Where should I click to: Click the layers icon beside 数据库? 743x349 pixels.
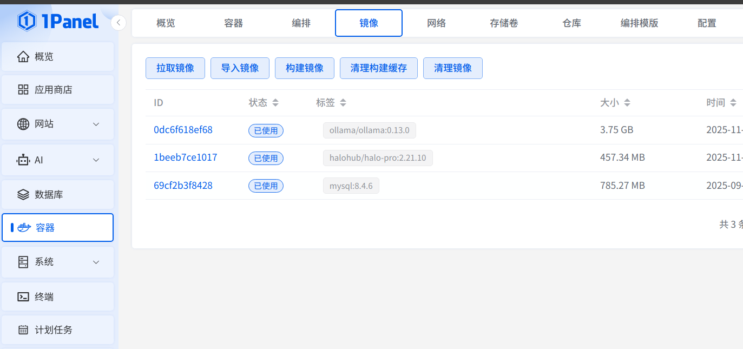23,194
